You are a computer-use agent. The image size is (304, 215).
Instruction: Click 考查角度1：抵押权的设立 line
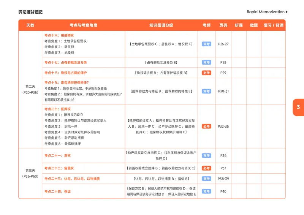click(64, 115)
